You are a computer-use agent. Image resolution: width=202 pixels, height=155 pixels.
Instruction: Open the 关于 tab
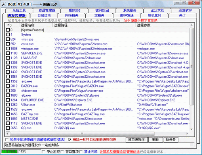[x=183, y=15]
